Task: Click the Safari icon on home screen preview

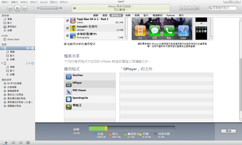Action: pos(183,31)
